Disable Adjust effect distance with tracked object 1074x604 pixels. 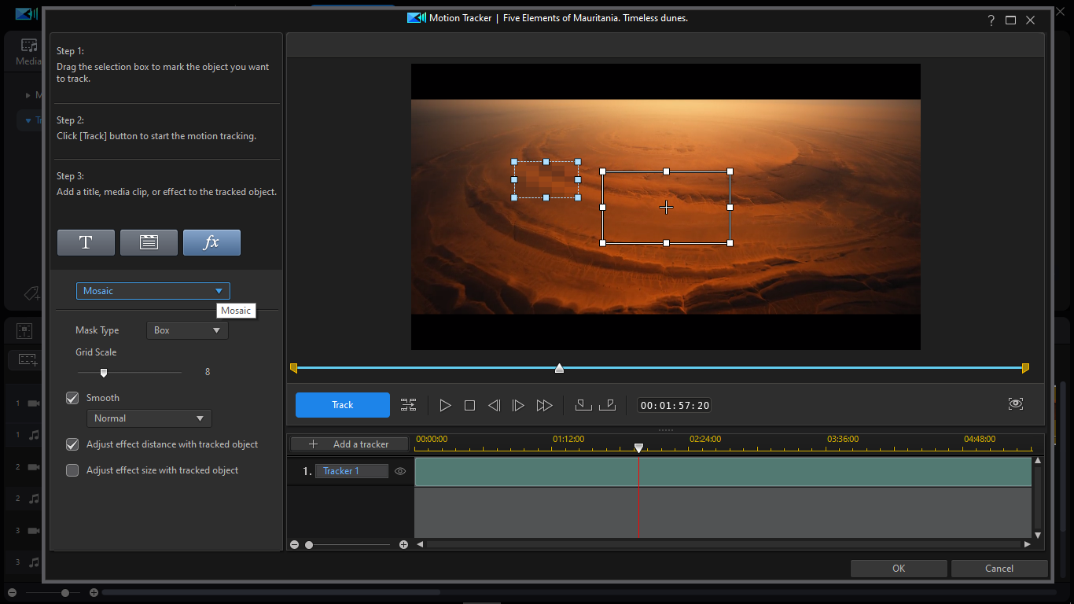[x=72, y=444]
